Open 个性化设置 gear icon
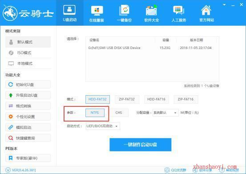Image resolution: width=246 pixels, height=174 pixels. point(11,117)
